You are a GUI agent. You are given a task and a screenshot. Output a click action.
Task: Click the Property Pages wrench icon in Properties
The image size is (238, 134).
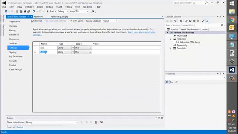(x=176, y=82)
